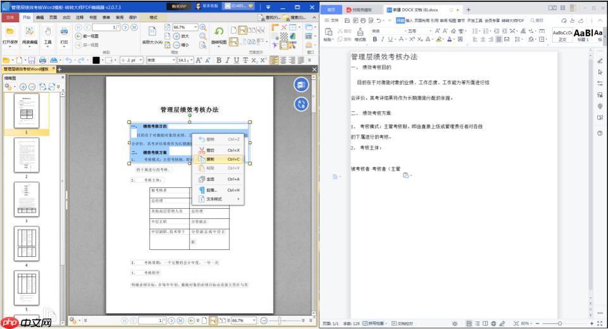Click the page number field in bottom bar
Image resolution: width=608 pixels, height=329 pixels.
152,321
